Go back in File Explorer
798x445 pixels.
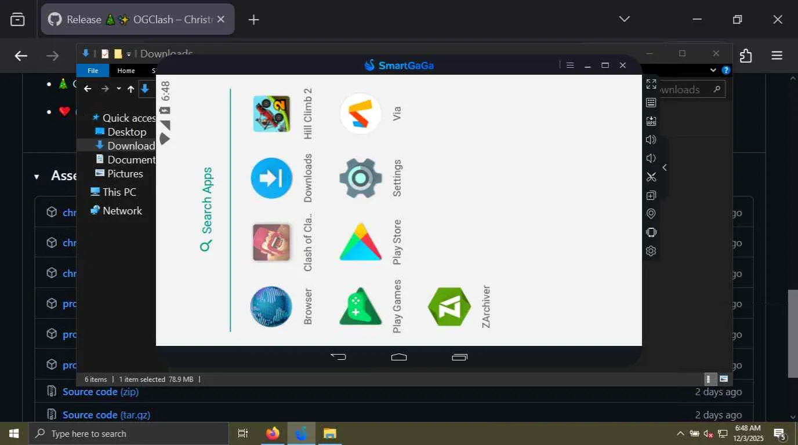click(88, 89)
